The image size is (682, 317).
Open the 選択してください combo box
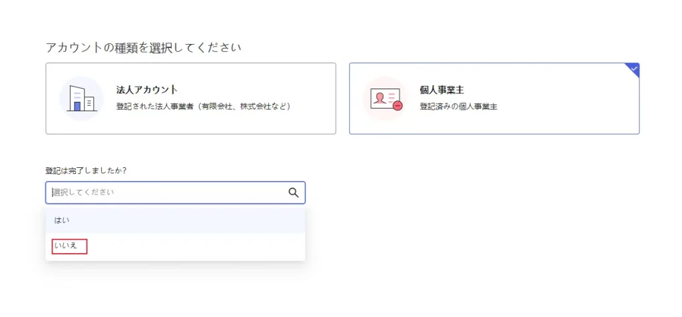coord(175,192)
